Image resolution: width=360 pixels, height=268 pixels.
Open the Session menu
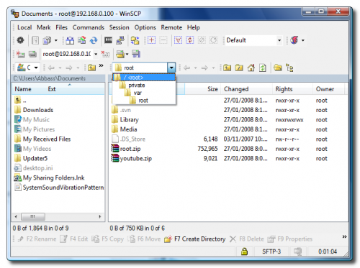point(119,27)
